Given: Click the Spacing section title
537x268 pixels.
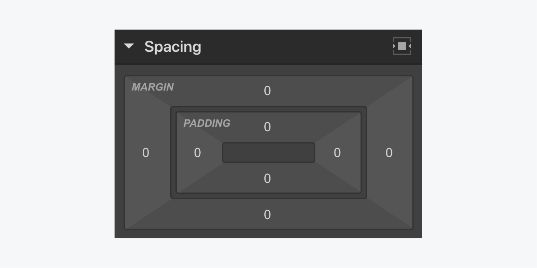Looking at the screenshot, I should pos(172,47).
